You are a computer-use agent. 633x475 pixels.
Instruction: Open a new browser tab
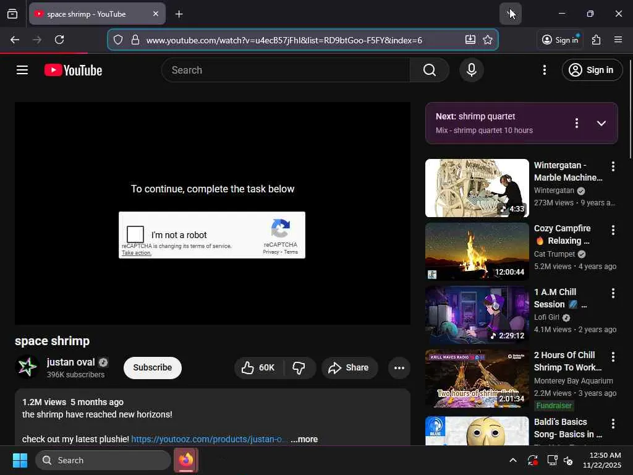click(179, 14)
